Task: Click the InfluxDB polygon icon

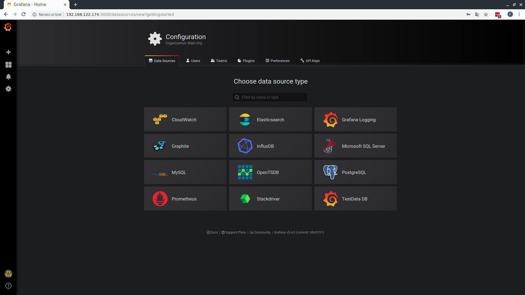Action: (x=245, y=146)
